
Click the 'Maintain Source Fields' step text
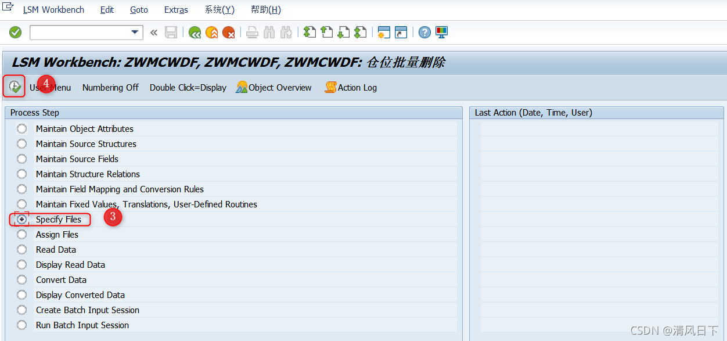[77, 159]
